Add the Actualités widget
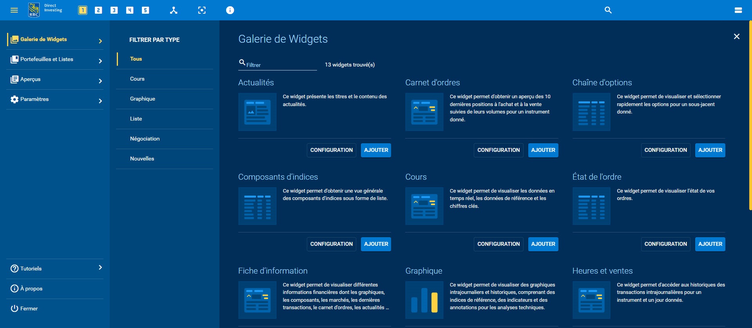The width and height of the screenshot is (752, 328). (x=376, y=150)
